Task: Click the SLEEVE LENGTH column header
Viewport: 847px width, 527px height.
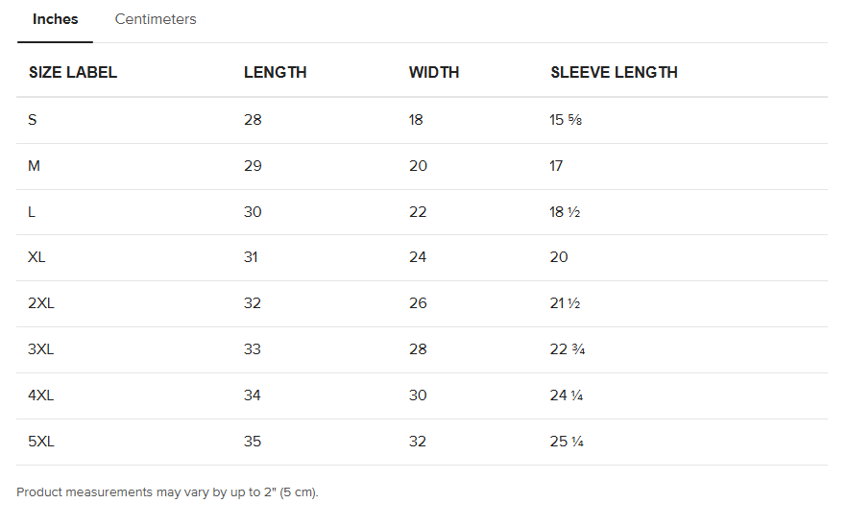Action: click(614, 72)
